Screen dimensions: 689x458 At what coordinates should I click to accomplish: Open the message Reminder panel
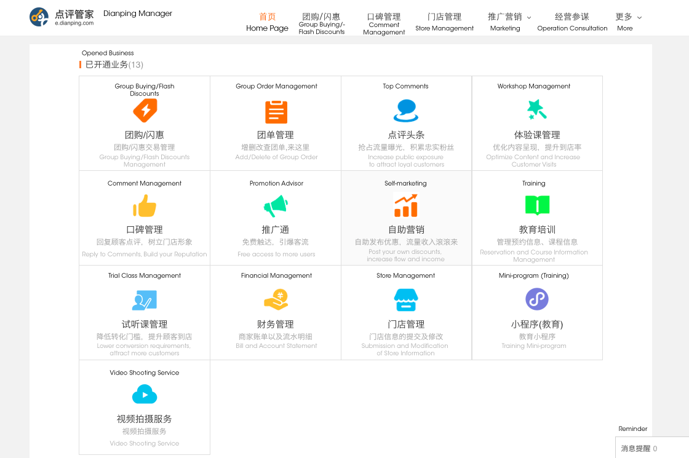[x=651, y=448]
